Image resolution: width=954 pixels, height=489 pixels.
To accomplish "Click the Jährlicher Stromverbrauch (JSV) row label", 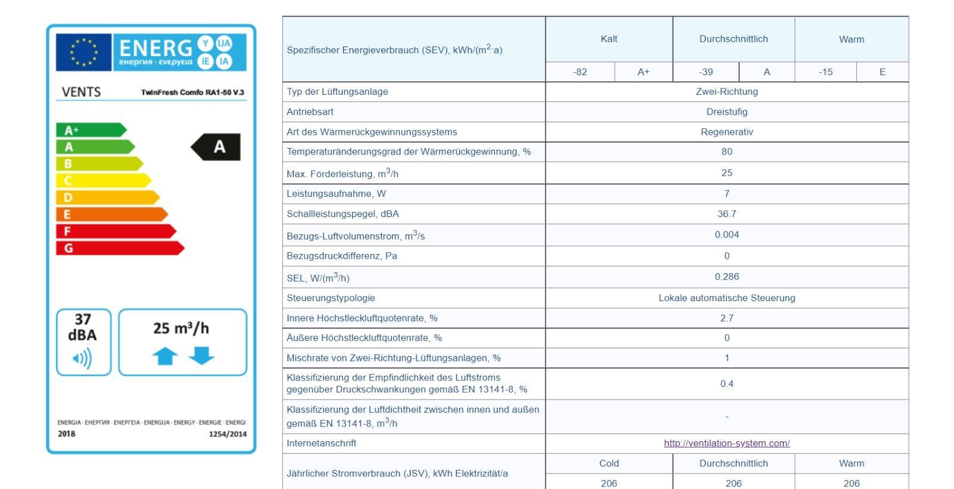I will [397, 473].
